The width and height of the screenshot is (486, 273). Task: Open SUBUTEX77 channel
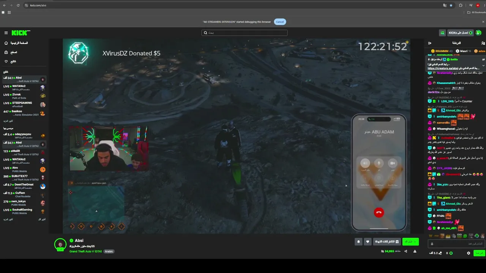click(x=24, y=177)
